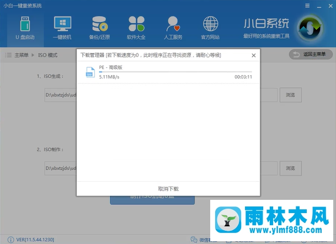Click the 小白系统 round logo icon
Viewport: 336px width, 244px height.
coord(310,28)
